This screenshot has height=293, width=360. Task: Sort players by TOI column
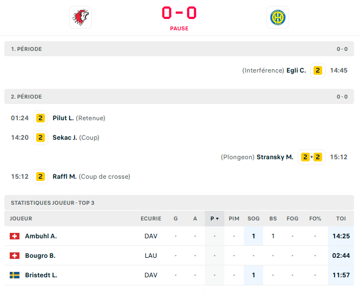point(341,219)
